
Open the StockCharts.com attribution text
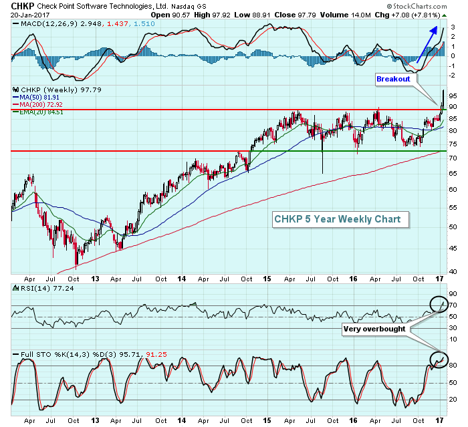click(417, 6)
